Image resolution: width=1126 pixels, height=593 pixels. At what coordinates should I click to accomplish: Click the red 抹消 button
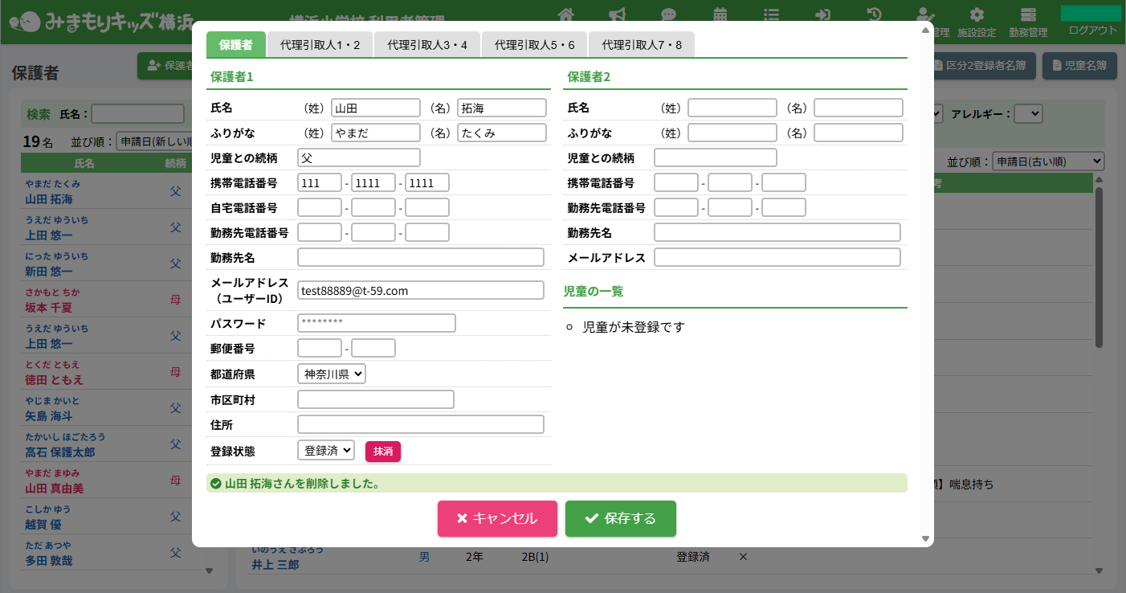point(383,452)
